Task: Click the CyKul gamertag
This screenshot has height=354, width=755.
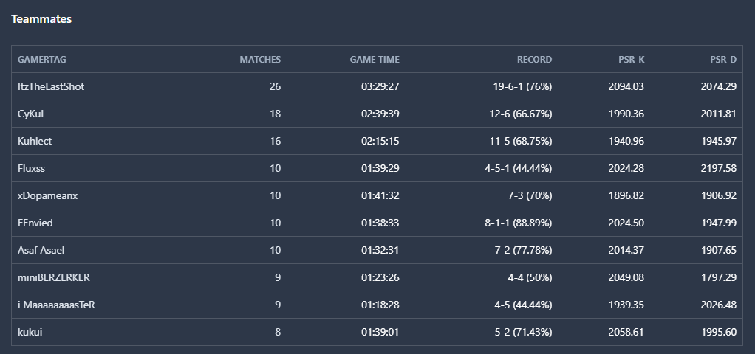Action: click(31, 114)
